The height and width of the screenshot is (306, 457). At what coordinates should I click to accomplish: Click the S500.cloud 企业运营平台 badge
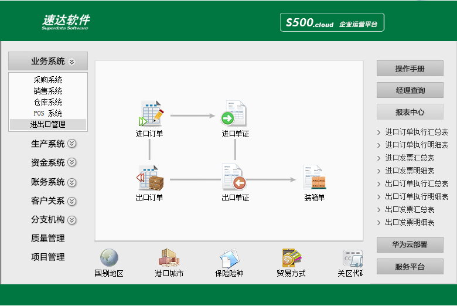click(332, 22)
